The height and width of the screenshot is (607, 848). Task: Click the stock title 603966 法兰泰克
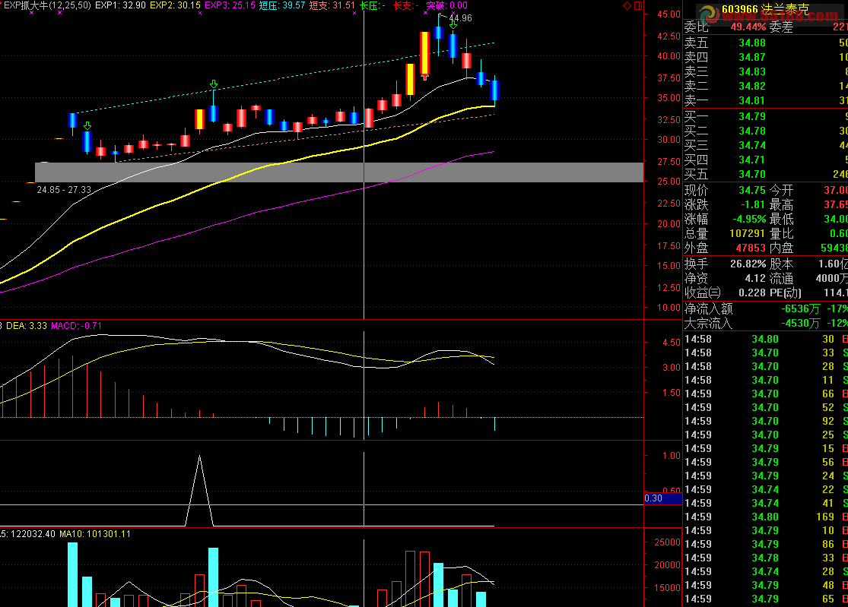click(765, 9)
